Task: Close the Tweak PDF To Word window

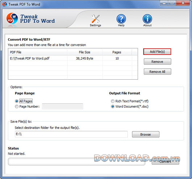Action: pos(183,3)
